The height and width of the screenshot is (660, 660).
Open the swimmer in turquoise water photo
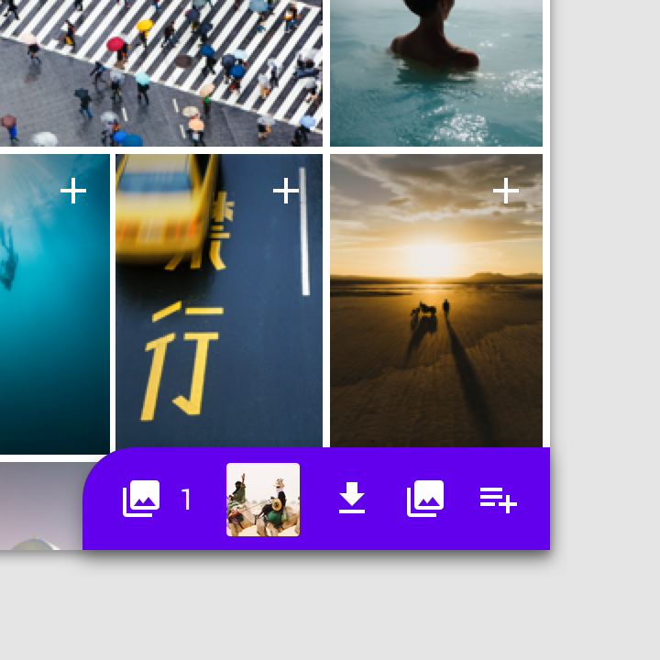click(x=436, y=73)
